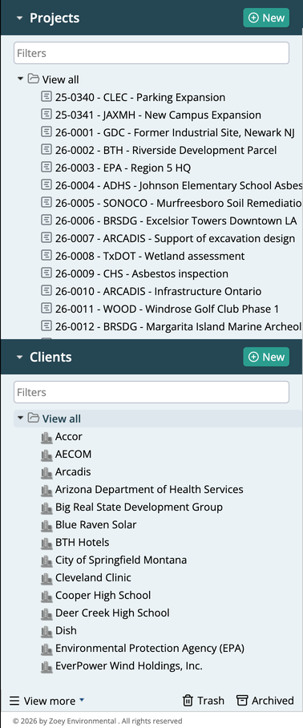Image resolution: width=303 pixels, height=728 pixels.
Task: Open 26-0003 - EPA - Region 5 HQ text
Action: click(123, 168)
